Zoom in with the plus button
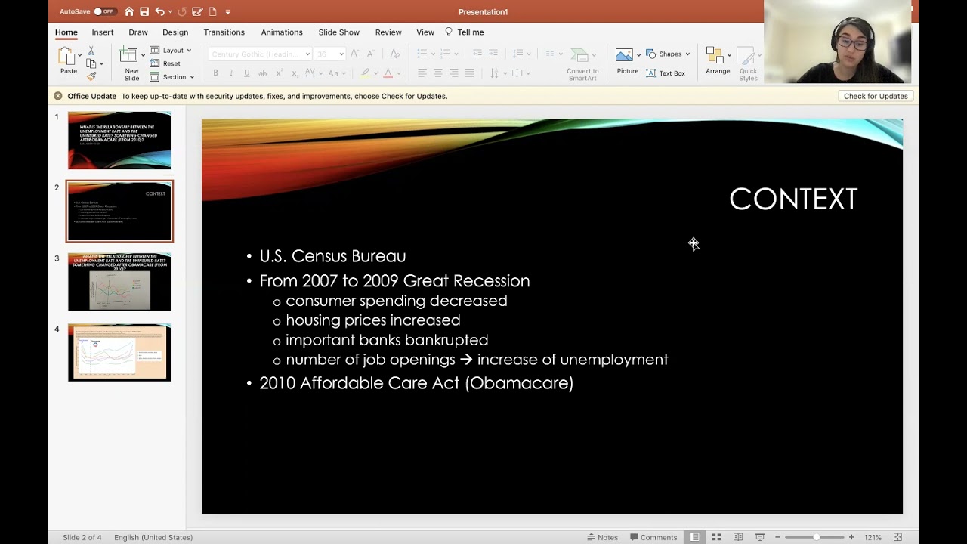This screenshot has height=544, width=967. pyautogui.click(x=851, y=537)
